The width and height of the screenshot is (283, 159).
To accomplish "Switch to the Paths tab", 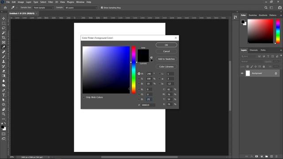I will (x=263, y=50).
